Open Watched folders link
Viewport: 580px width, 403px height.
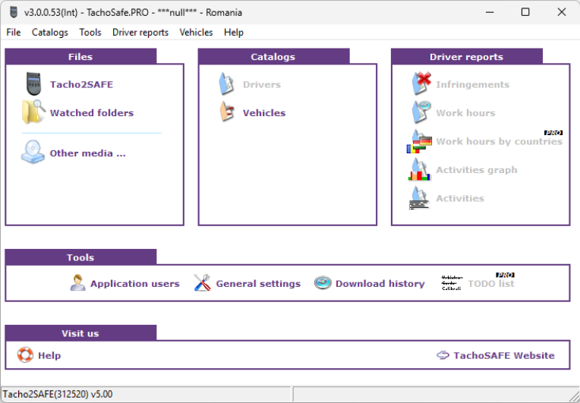pyautogui.click(x=92, y=113)
